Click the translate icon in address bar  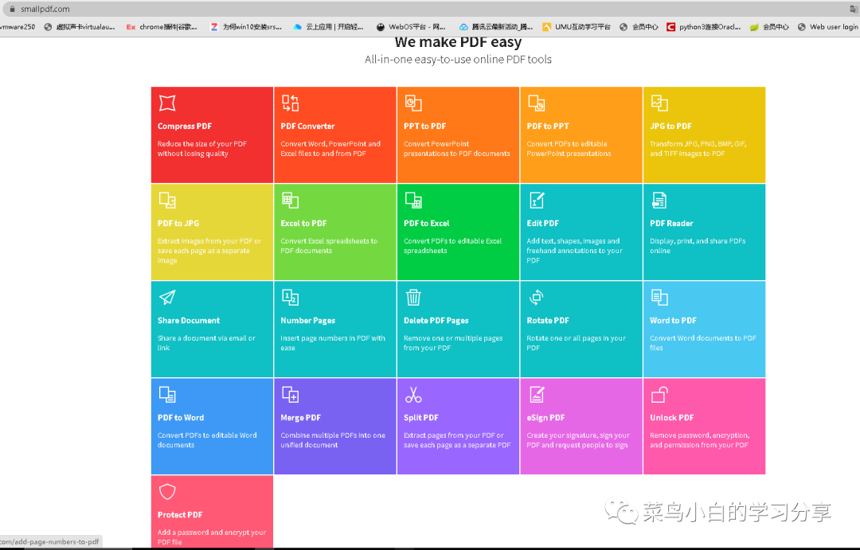[854, 9]
